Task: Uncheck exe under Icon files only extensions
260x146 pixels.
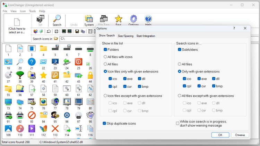Action: [125, 79]
